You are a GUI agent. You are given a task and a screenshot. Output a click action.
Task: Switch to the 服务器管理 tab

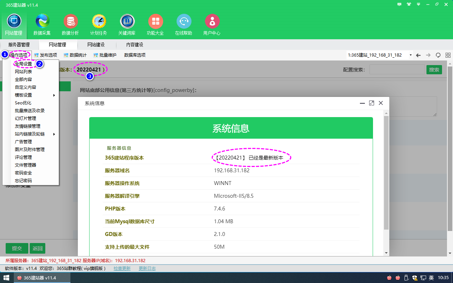(19, 45)
